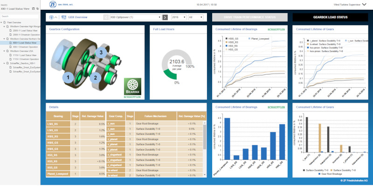Open the X80 Optipower turbine dropdown
Viewport: 373px width, 186px height.
pyautogui.click(x=135, y=17)
